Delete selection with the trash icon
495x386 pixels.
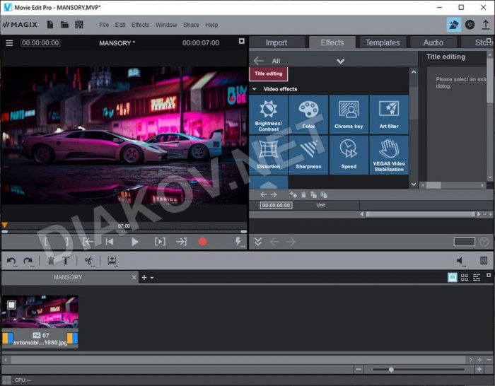pos(51,261)
